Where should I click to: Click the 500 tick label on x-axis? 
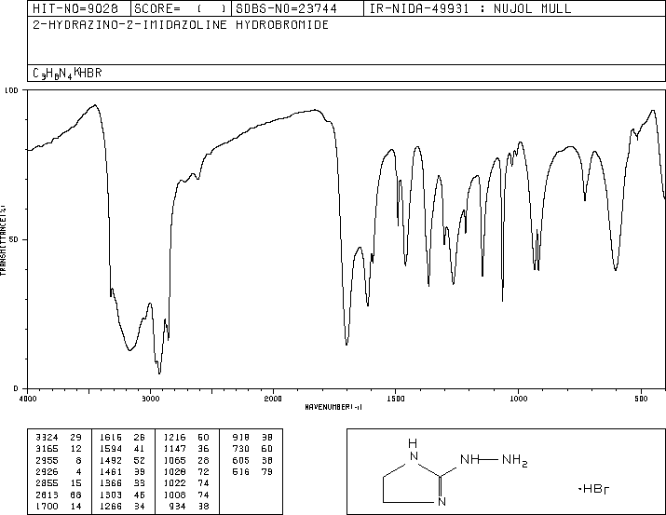[x=641, y=399]
